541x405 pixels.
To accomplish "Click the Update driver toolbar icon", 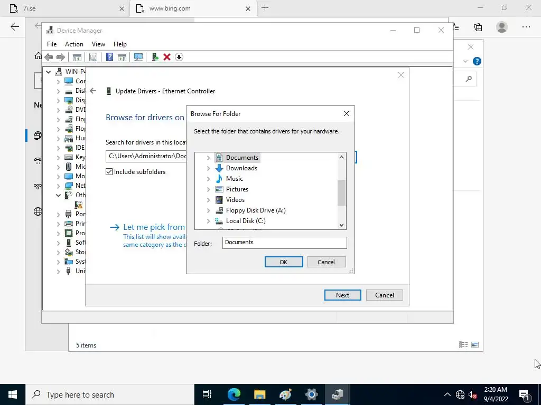I will (155, 57).
